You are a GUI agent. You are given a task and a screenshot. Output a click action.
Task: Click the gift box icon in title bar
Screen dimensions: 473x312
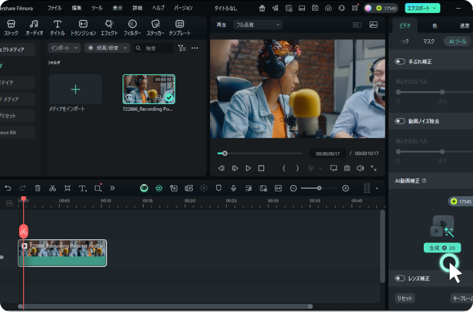262,8
